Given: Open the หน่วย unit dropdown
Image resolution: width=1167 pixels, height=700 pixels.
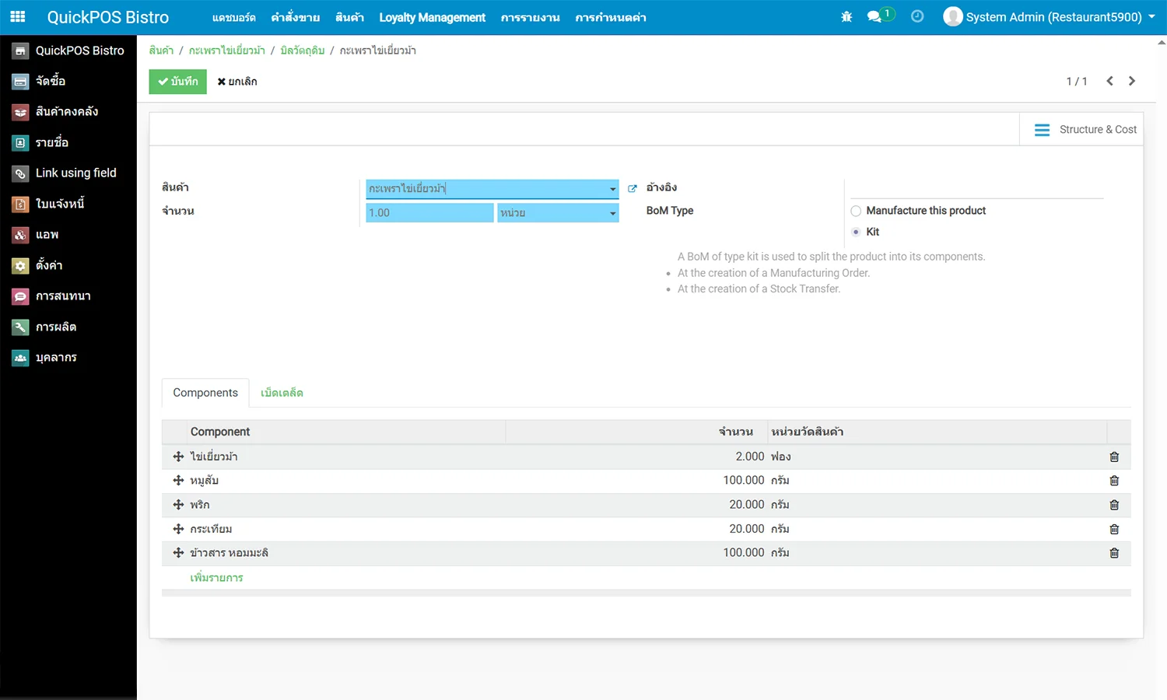Looking at the screenshot, I should pyautogui.click(x=612, y=213).
